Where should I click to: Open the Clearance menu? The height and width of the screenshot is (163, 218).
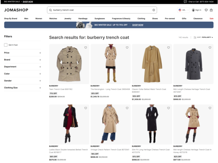point(198,18)
